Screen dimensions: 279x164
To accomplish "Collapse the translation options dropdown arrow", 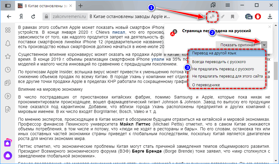I will [x=264, y=45].
